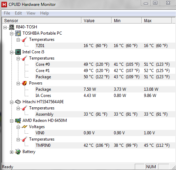
Task: Select the Intel Core i5 label
Action: pyautogui.click(x=33, y=52)
